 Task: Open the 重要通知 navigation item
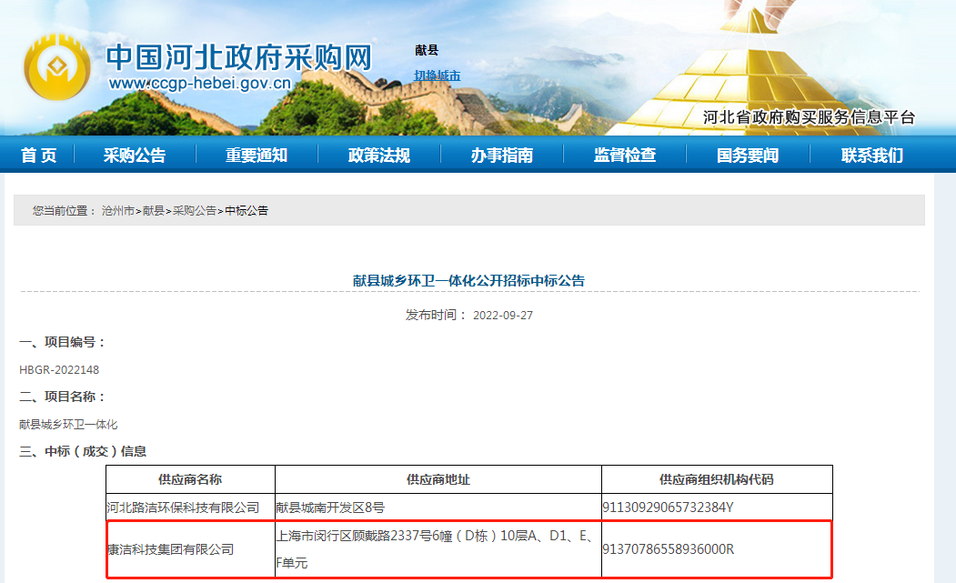(x=257, y=155)
